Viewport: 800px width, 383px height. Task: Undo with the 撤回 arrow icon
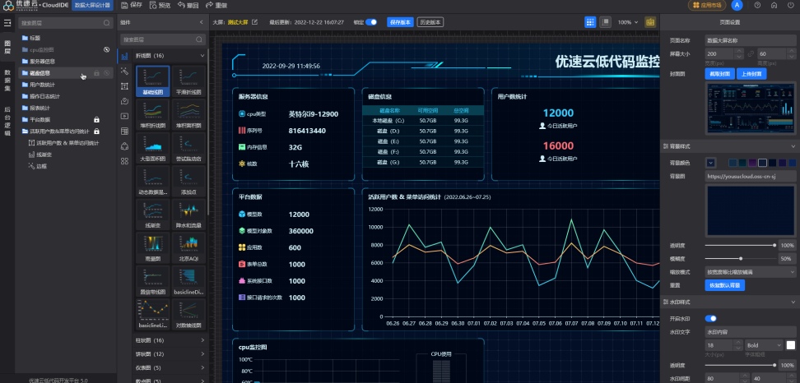click(181, 5)
